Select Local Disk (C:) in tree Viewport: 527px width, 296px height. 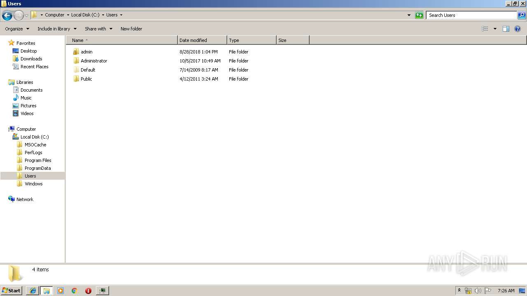[x=35, y=137]
